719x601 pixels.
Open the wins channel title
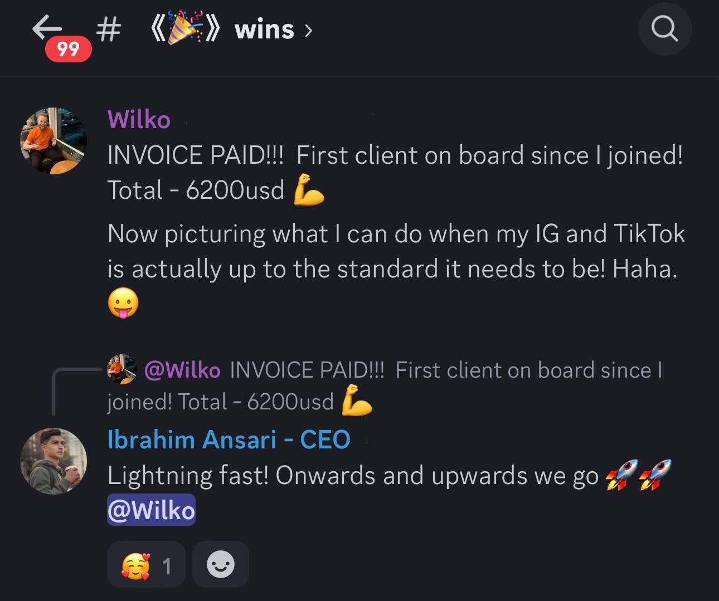(264, 30)
